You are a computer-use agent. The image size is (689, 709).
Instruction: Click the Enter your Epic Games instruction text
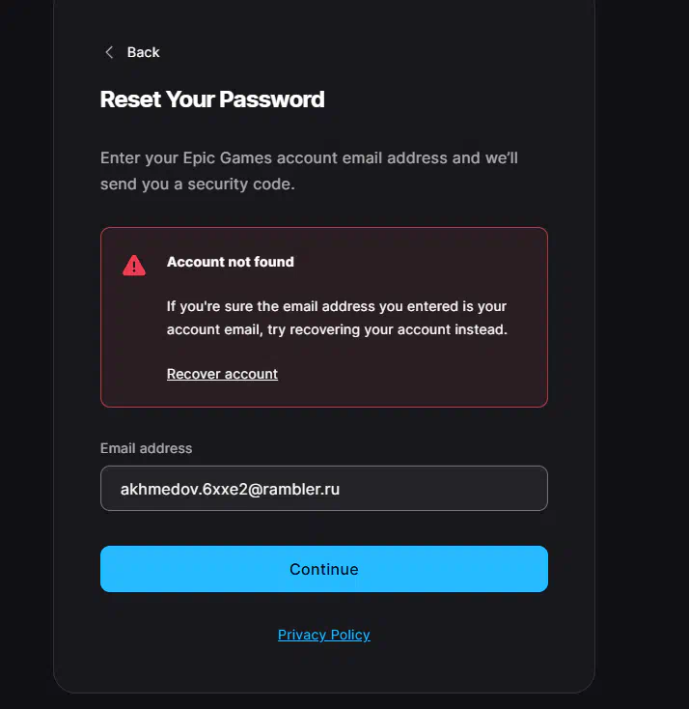tap(309, 157)
